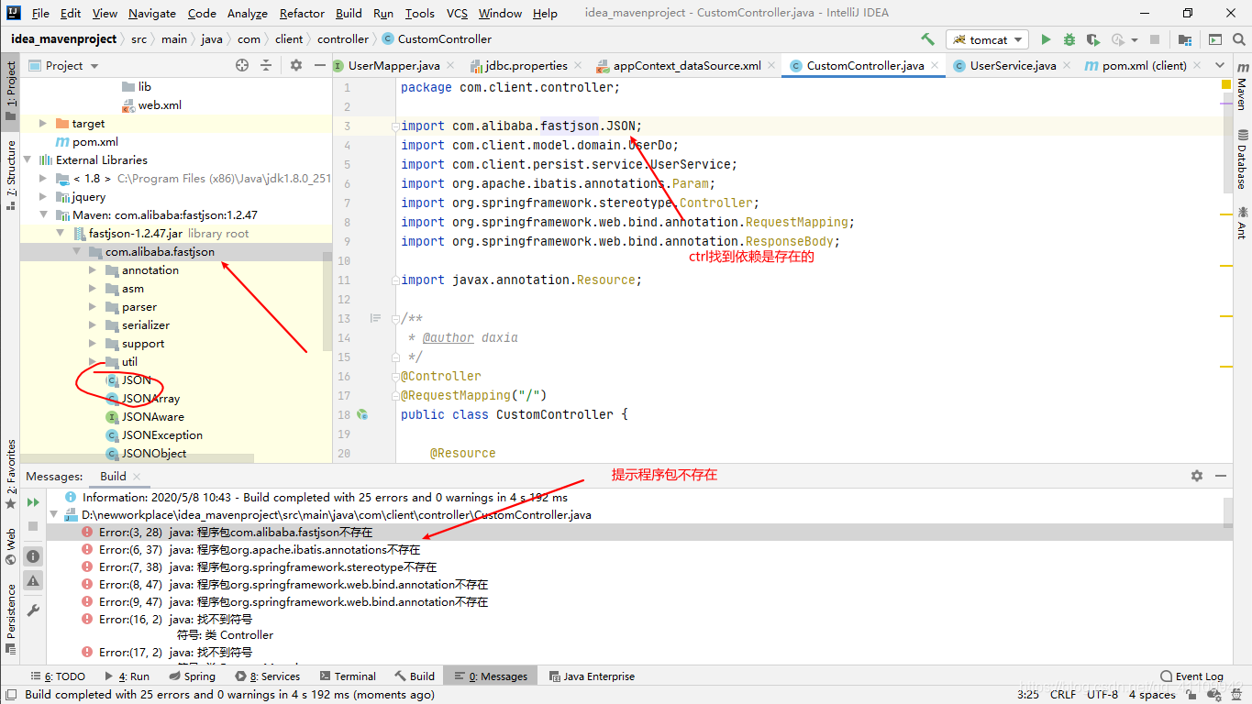Screen dimensions: 1252x704
Task: Expand the serializer package node
Action: click(x=92, y=324)
